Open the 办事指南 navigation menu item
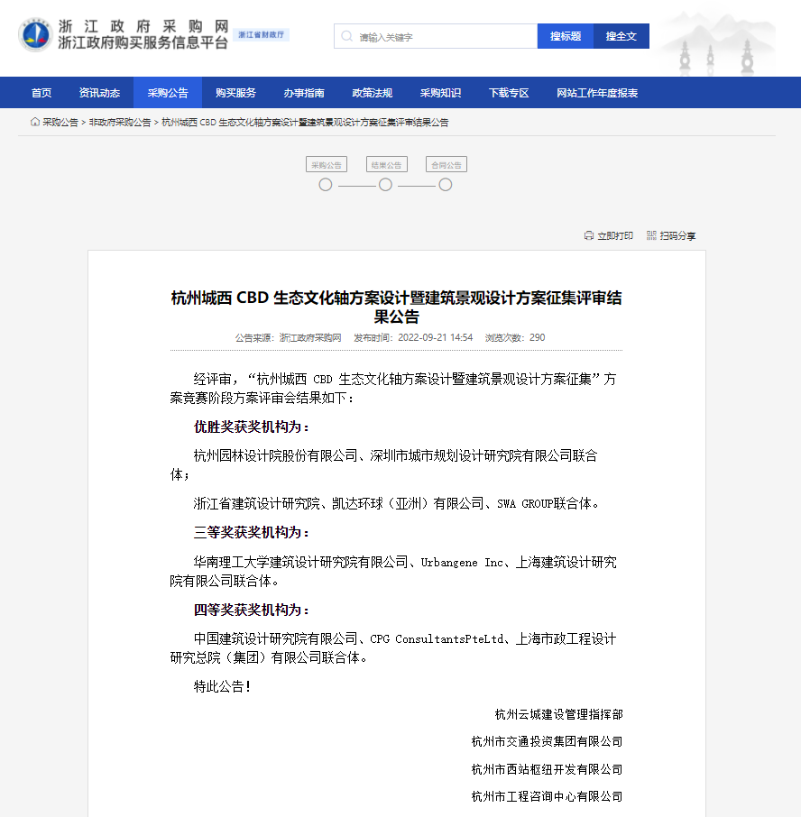 click(x=304, y=93)
